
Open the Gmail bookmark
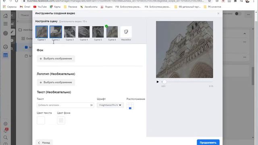click(25, 7)
